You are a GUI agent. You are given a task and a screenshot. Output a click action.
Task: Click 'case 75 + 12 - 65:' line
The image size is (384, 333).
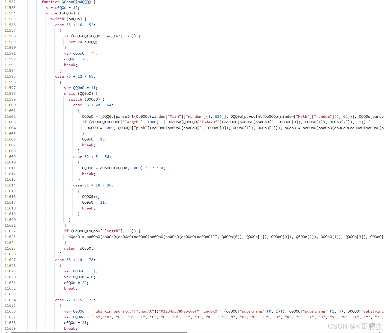click(75, 76)
